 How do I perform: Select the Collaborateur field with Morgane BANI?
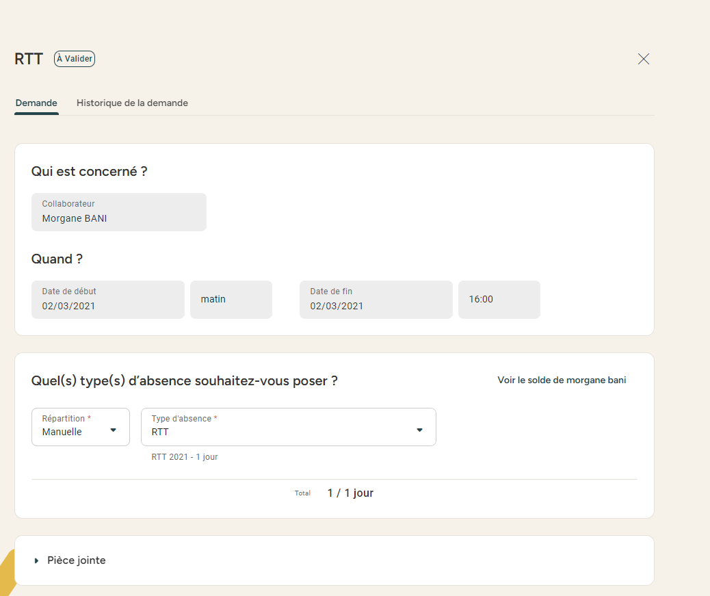(x=118, y=212)
